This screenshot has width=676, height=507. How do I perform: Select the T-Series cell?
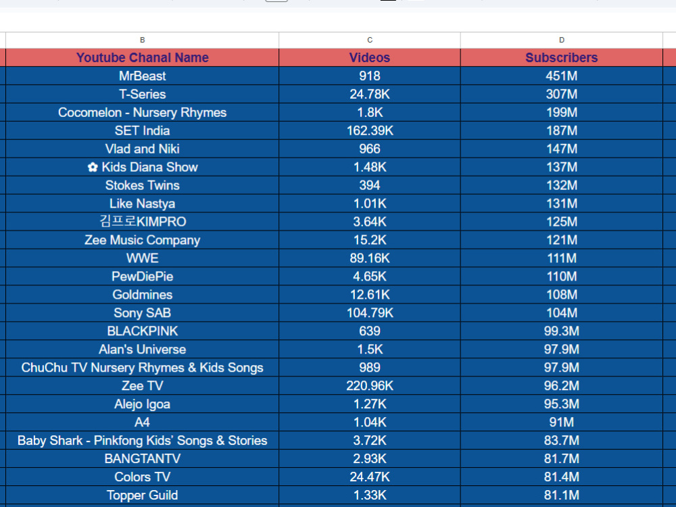point(142,94)
